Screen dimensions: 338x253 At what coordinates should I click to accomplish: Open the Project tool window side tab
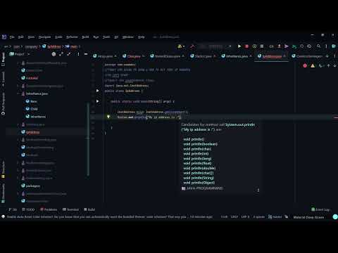click(4, 59)
